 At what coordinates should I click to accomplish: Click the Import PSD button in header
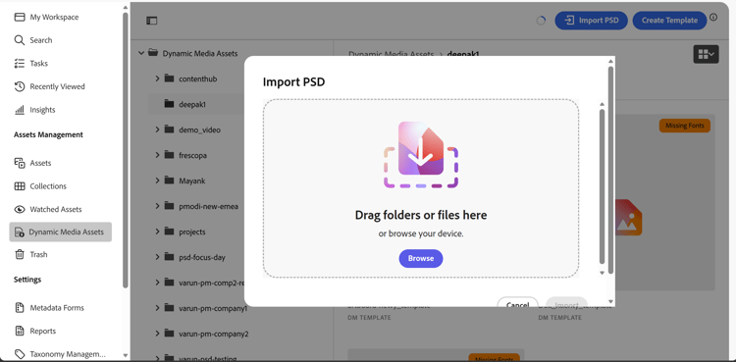[x=591, y=21]
